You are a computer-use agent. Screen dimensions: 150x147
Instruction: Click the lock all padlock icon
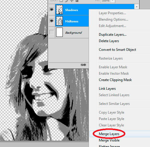(77, 1)
